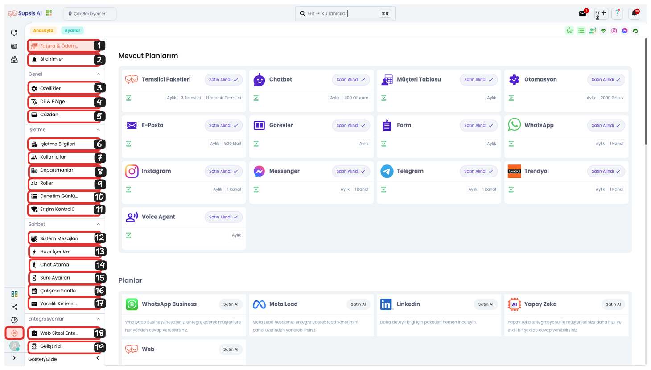Viewport: 651px width, 370px height.
Task: Open the pie chart reports icon
Action: [x=14, y=320]
